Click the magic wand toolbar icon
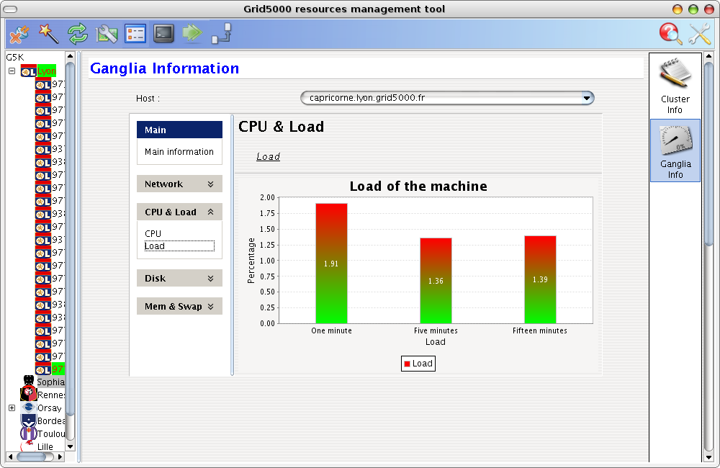 click(49, 34)
